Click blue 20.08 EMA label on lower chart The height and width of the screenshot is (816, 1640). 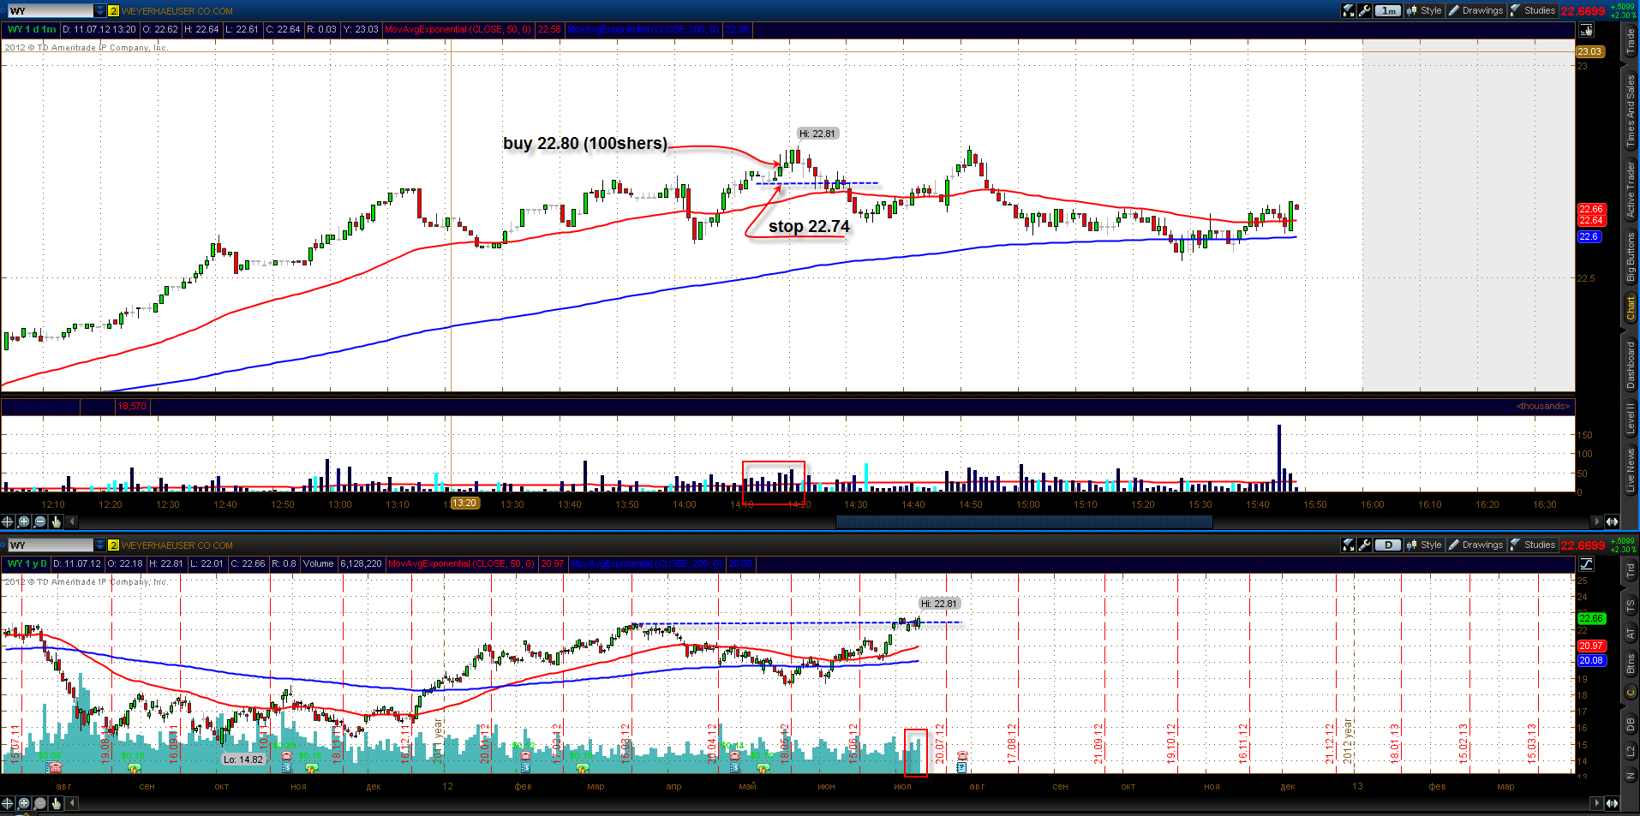click(1591, 661)
